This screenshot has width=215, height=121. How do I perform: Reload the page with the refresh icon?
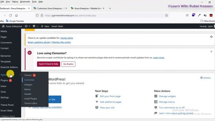click(x=10, y=15)
